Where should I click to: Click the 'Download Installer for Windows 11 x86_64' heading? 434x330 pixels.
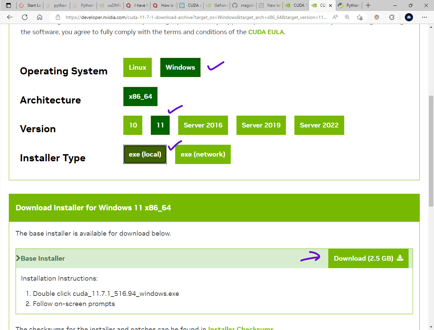click(93, 208)
